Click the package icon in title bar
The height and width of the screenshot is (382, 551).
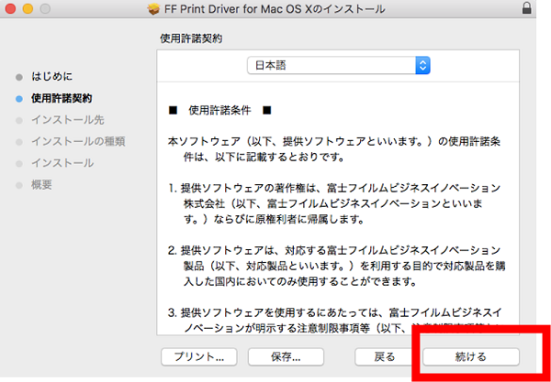pyautogui.click(x=153, y=9)
